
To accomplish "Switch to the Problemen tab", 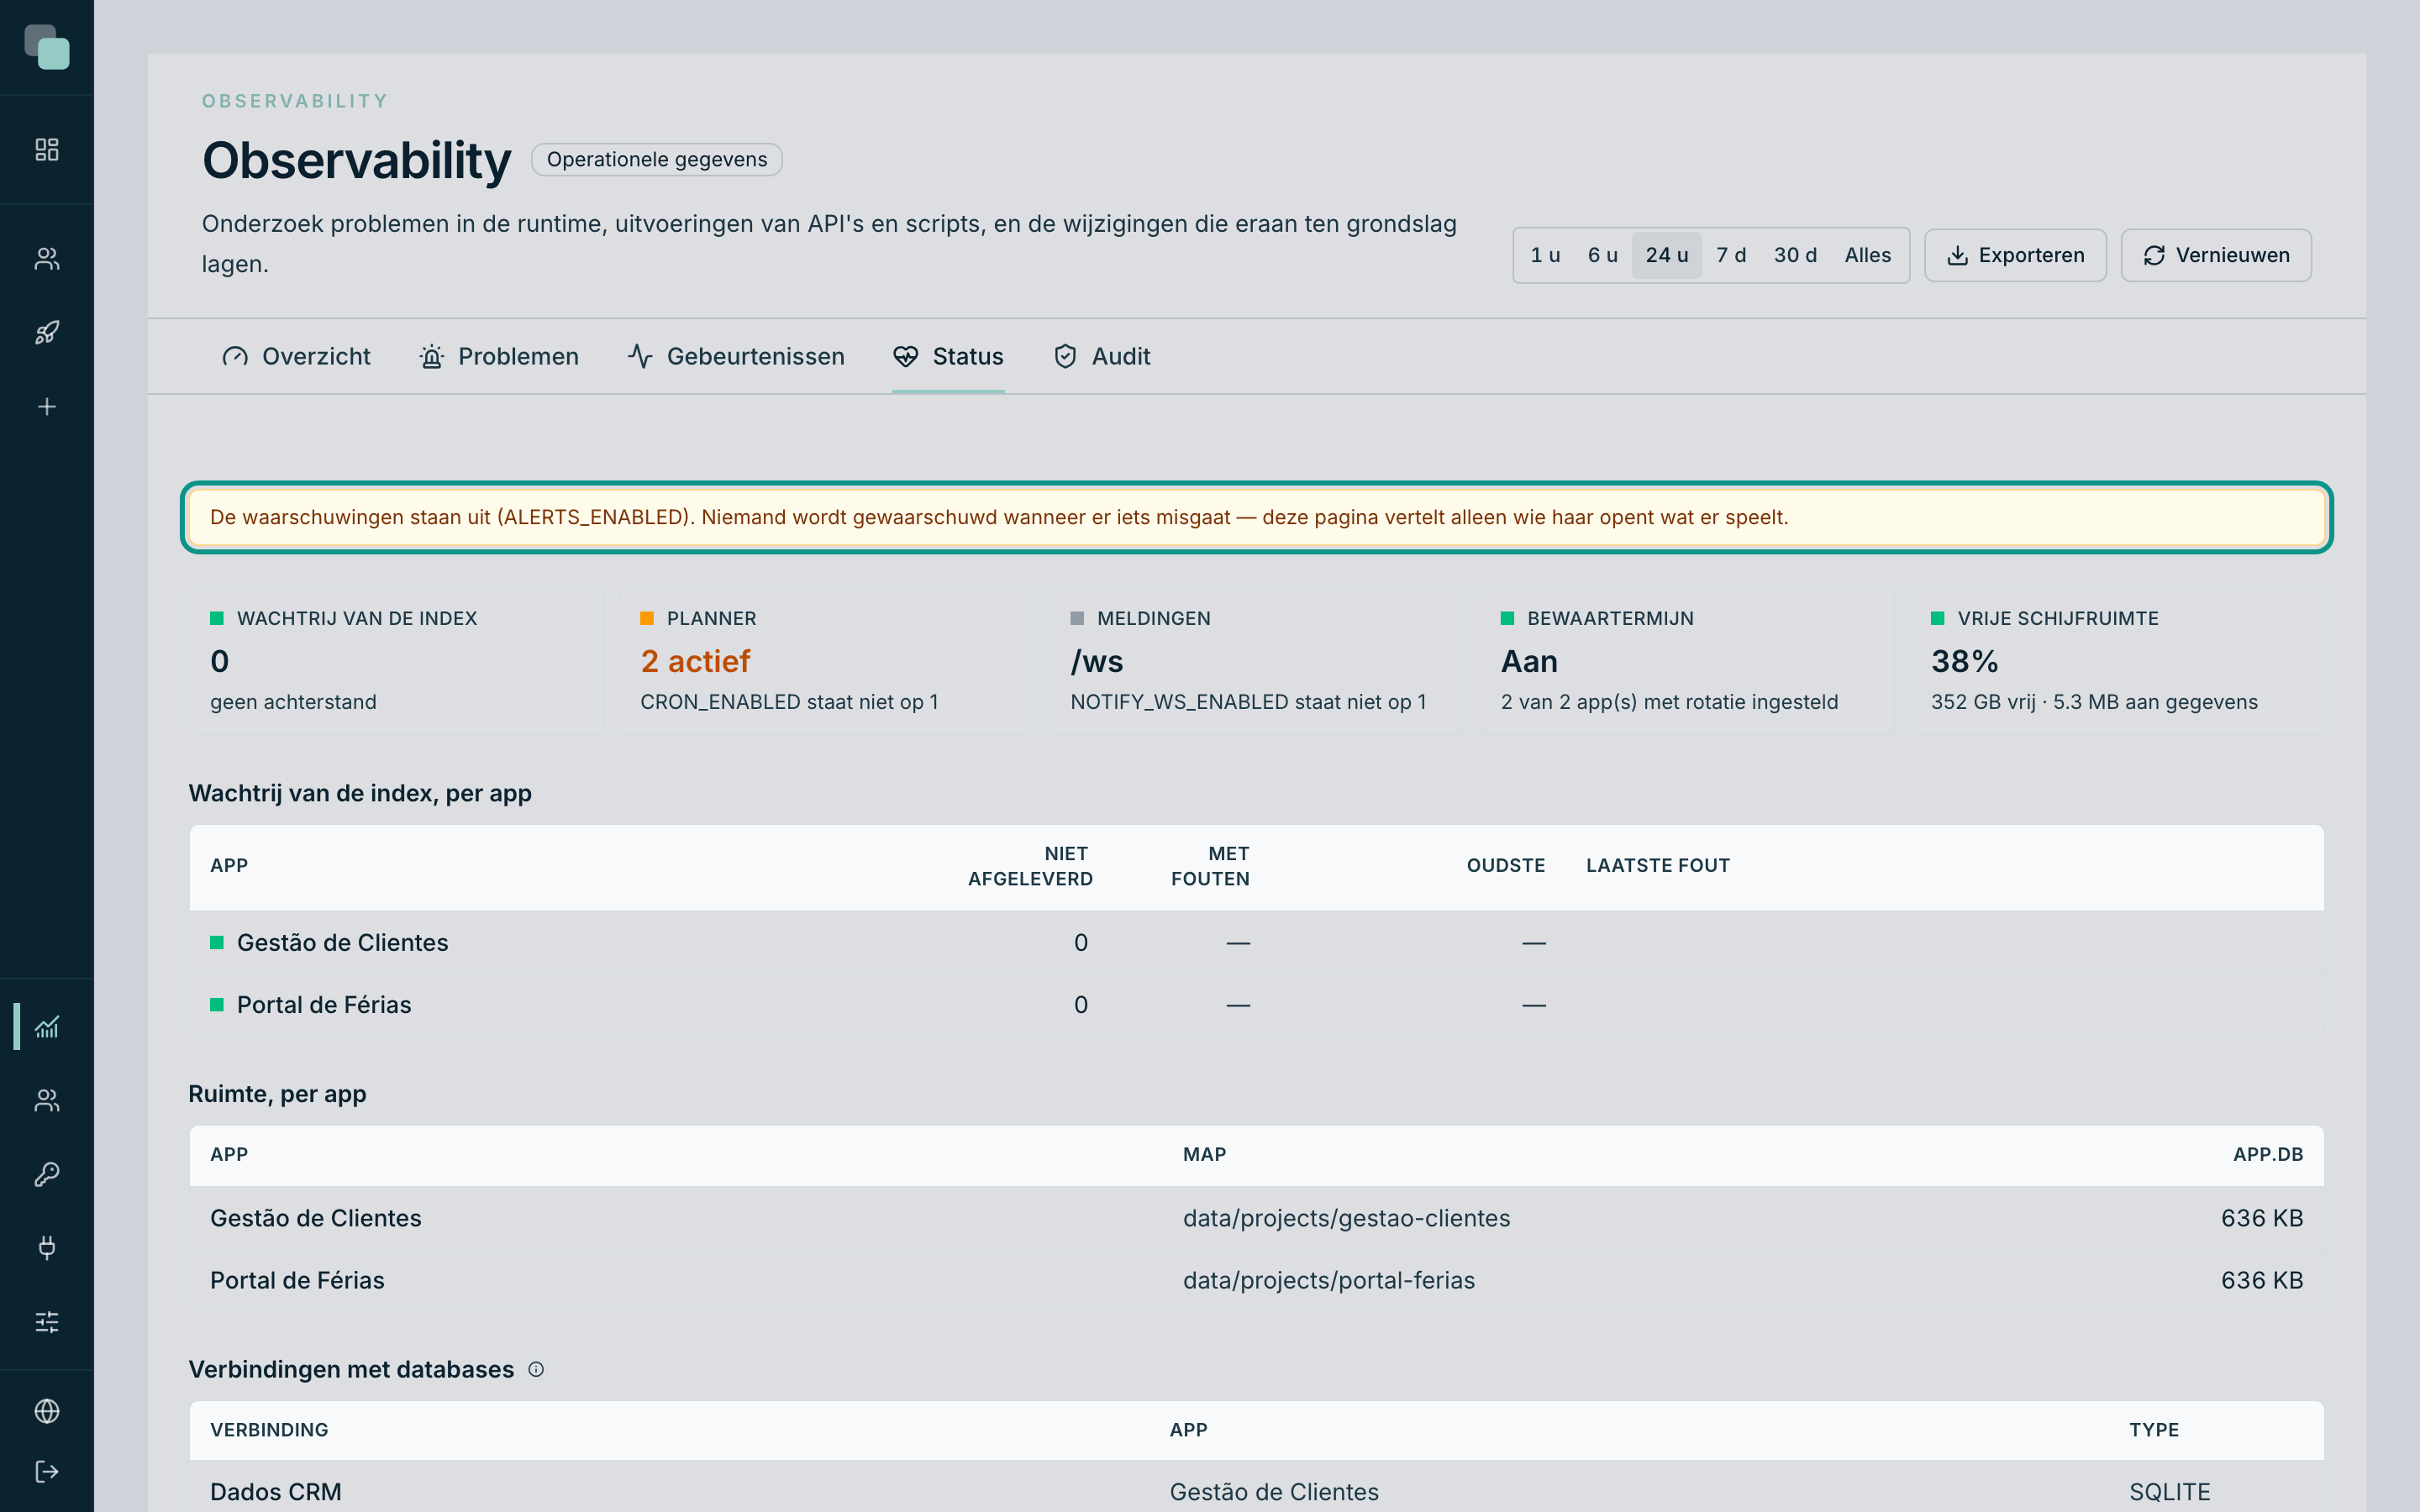I will tap(499, 356).
